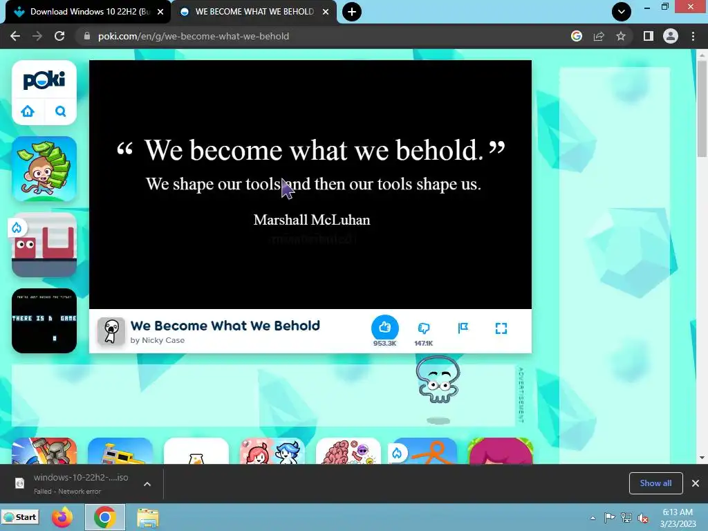This screenshot has width=708, height=531.
Task: Expand options for failed ISO download
Action: (x=147, y=484)
